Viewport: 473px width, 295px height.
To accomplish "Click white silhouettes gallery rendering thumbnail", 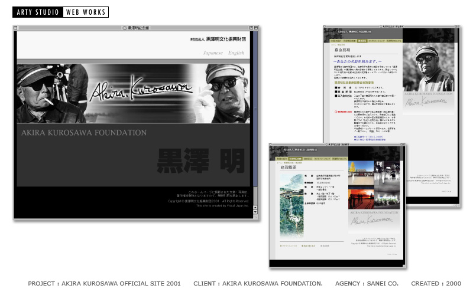I will pyautogui.click(x=387, y=173).
